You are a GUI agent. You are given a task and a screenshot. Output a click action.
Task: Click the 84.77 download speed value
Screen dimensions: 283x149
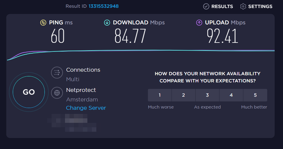click(130, 36)
